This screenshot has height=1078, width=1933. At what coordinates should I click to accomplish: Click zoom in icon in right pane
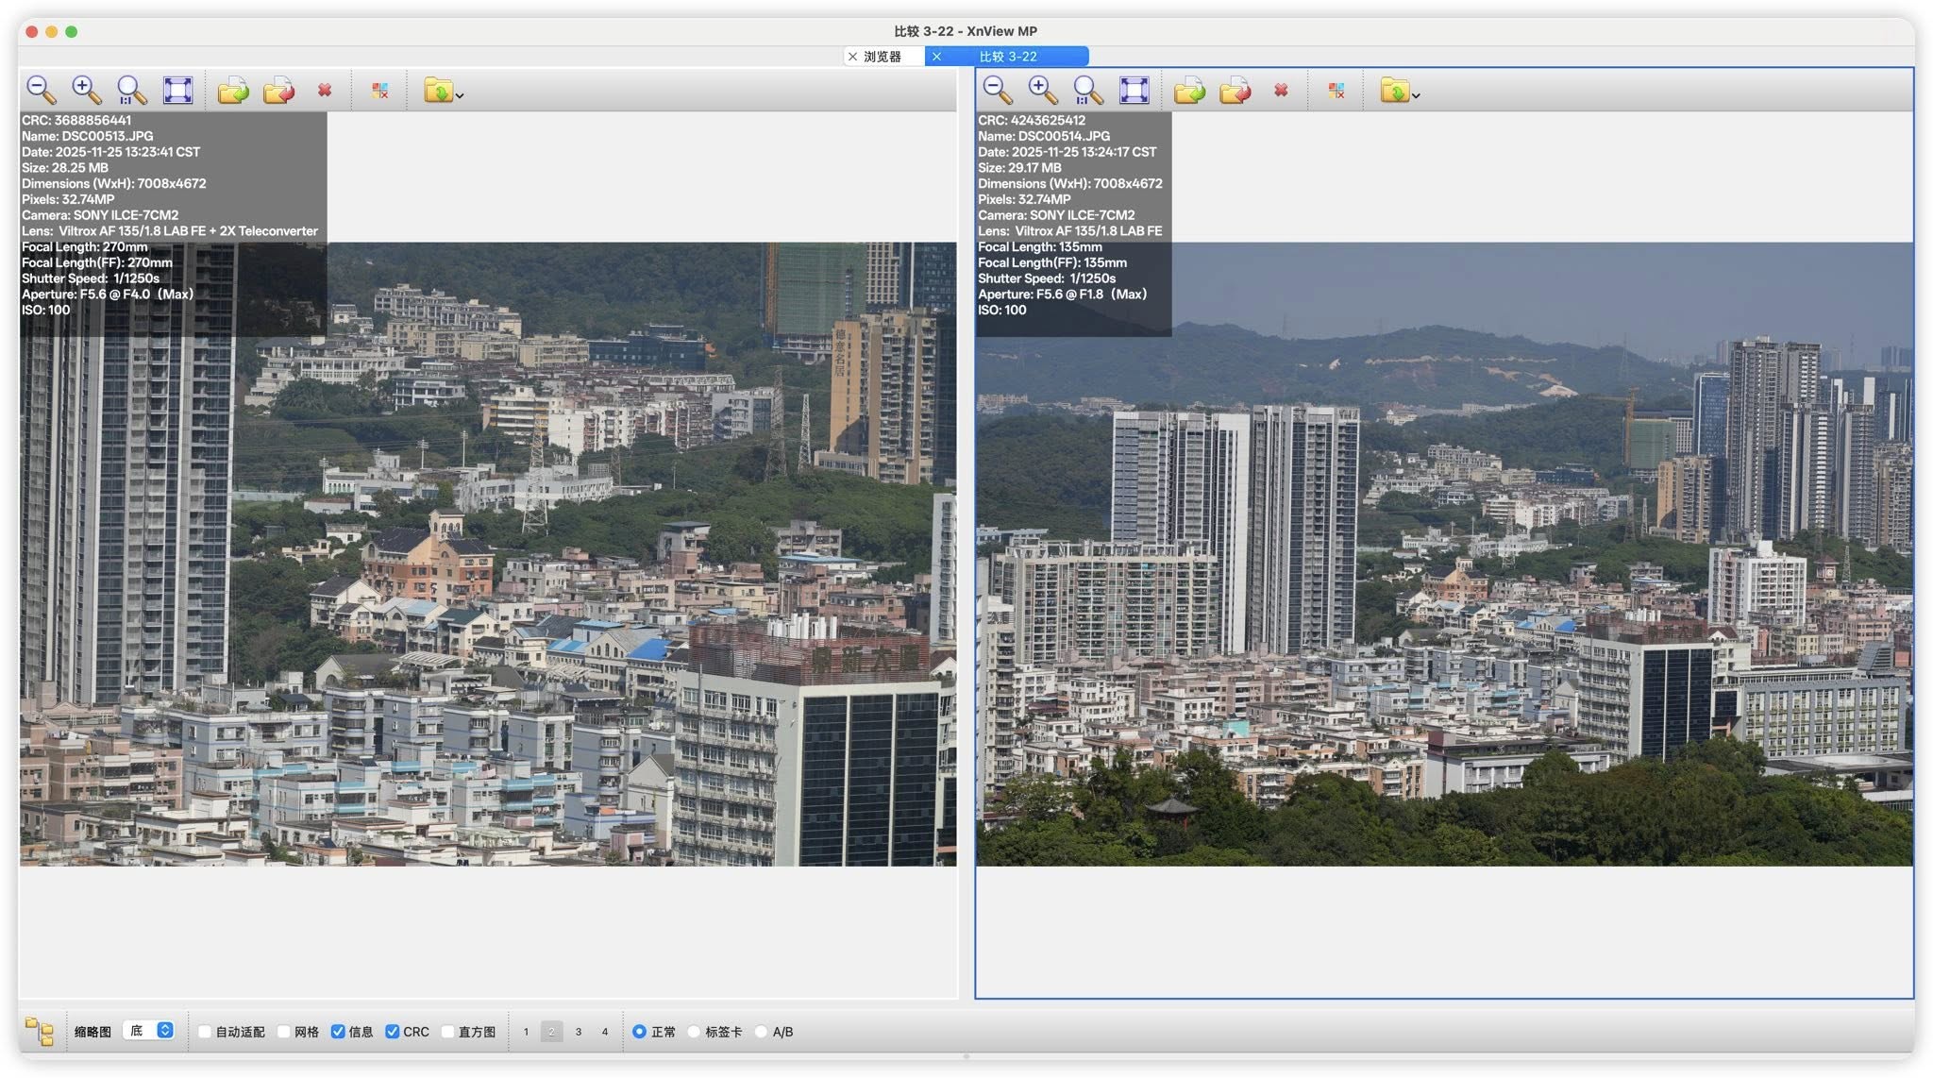pyautogui.click(x=1042, y=90)
